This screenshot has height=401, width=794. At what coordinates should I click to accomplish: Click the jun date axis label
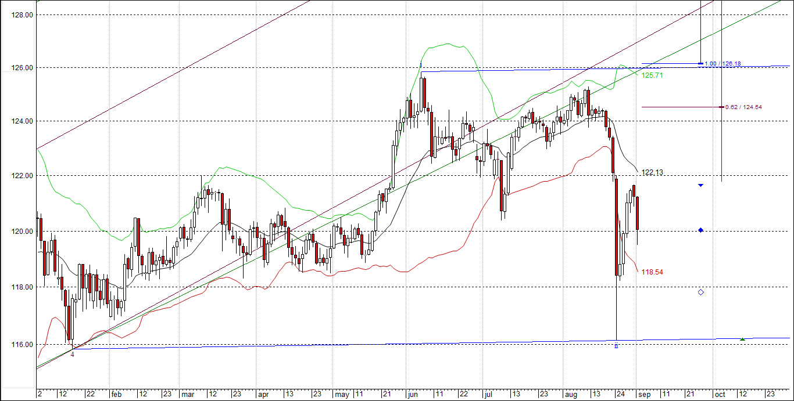413,394
